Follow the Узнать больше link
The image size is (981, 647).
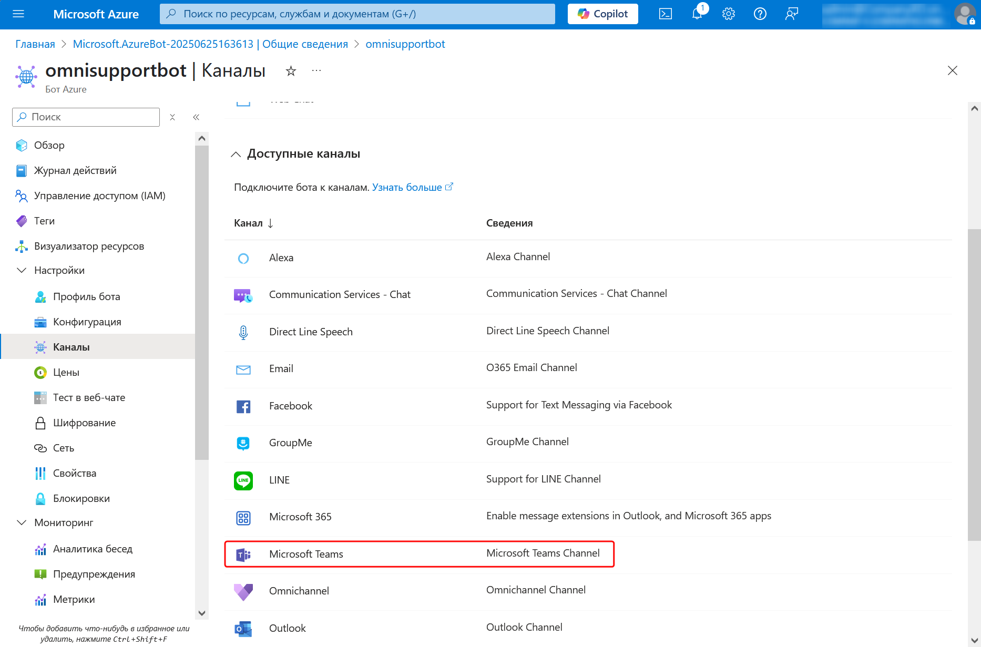pos(412,188)
